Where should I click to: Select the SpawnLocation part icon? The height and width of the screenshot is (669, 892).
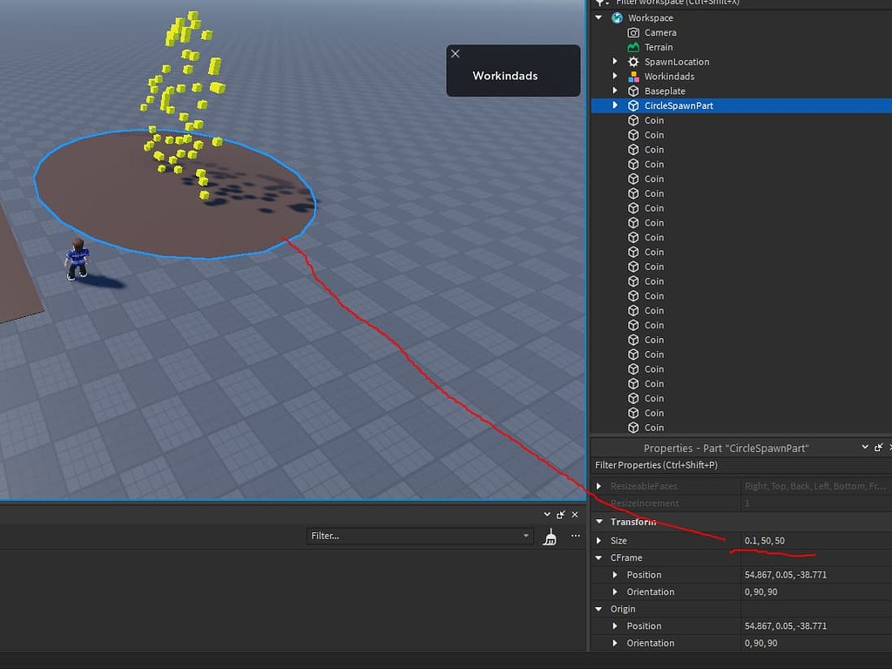pyautogui.click(x=633, y=62)
